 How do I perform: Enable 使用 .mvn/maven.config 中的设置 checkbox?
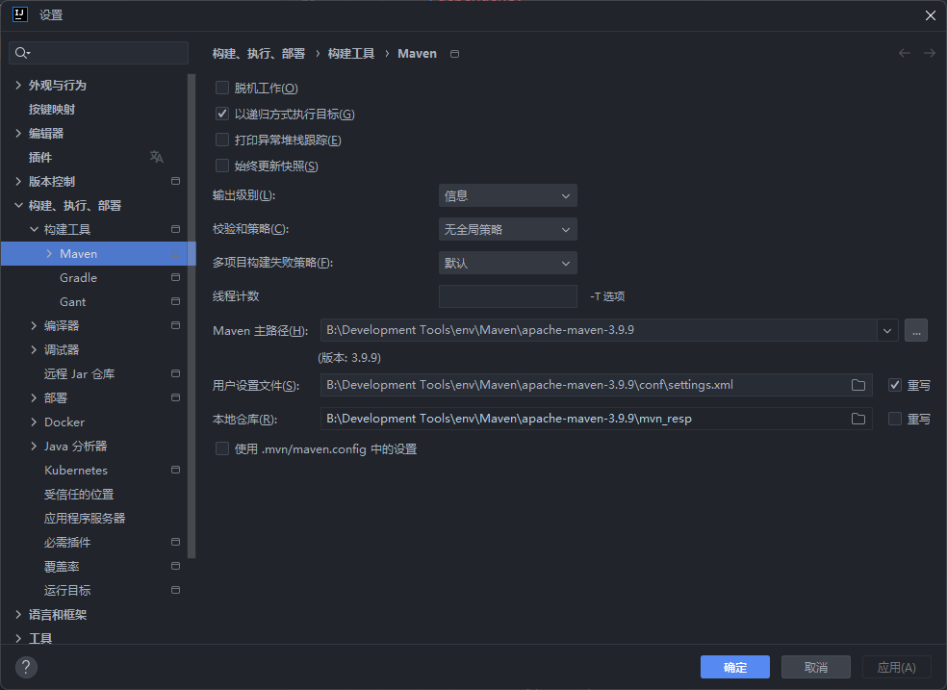(222, 448)
